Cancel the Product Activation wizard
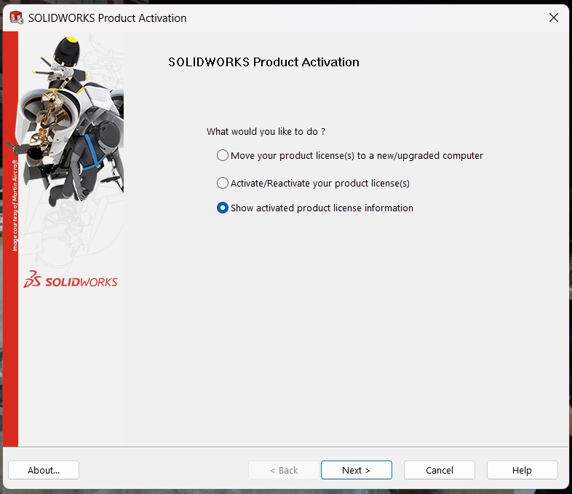 click(440, 470)
